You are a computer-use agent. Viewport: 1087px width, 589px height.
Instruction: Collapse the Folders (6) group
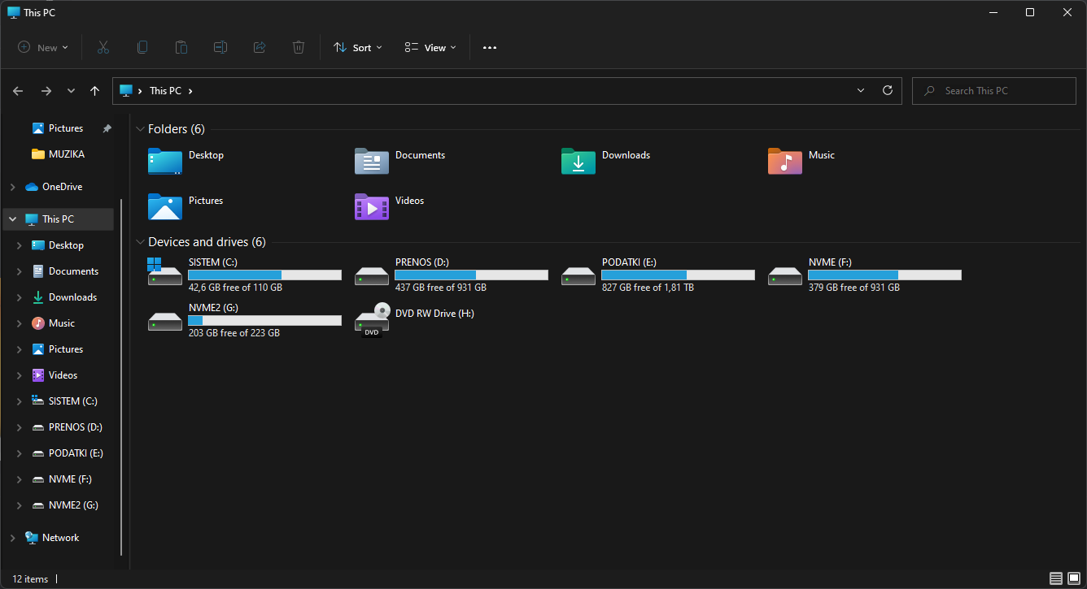[x=140, y=129]
